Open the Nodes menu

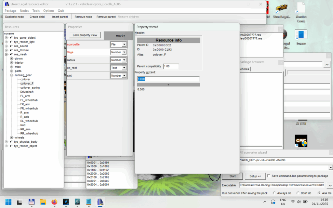coord(24,11)
